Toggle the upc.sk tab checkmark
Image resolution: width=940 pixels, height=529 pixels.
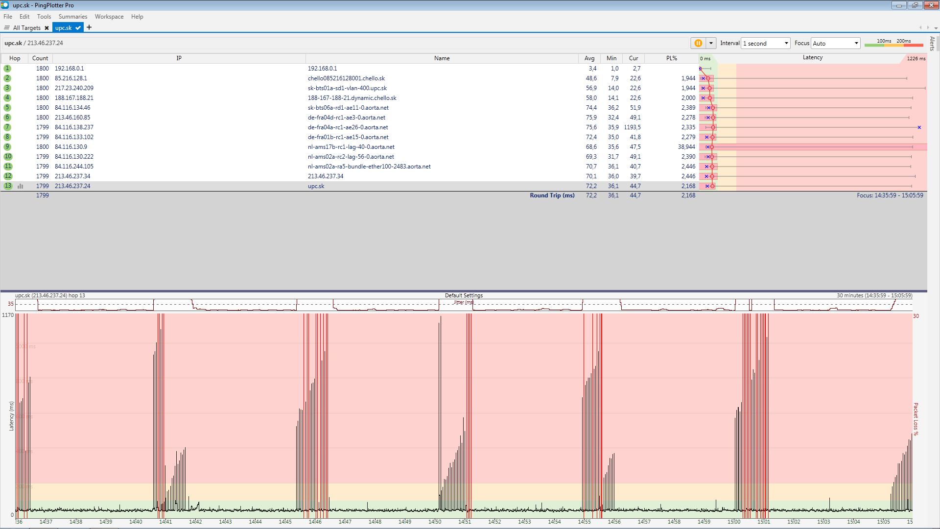tap(78, 28)
